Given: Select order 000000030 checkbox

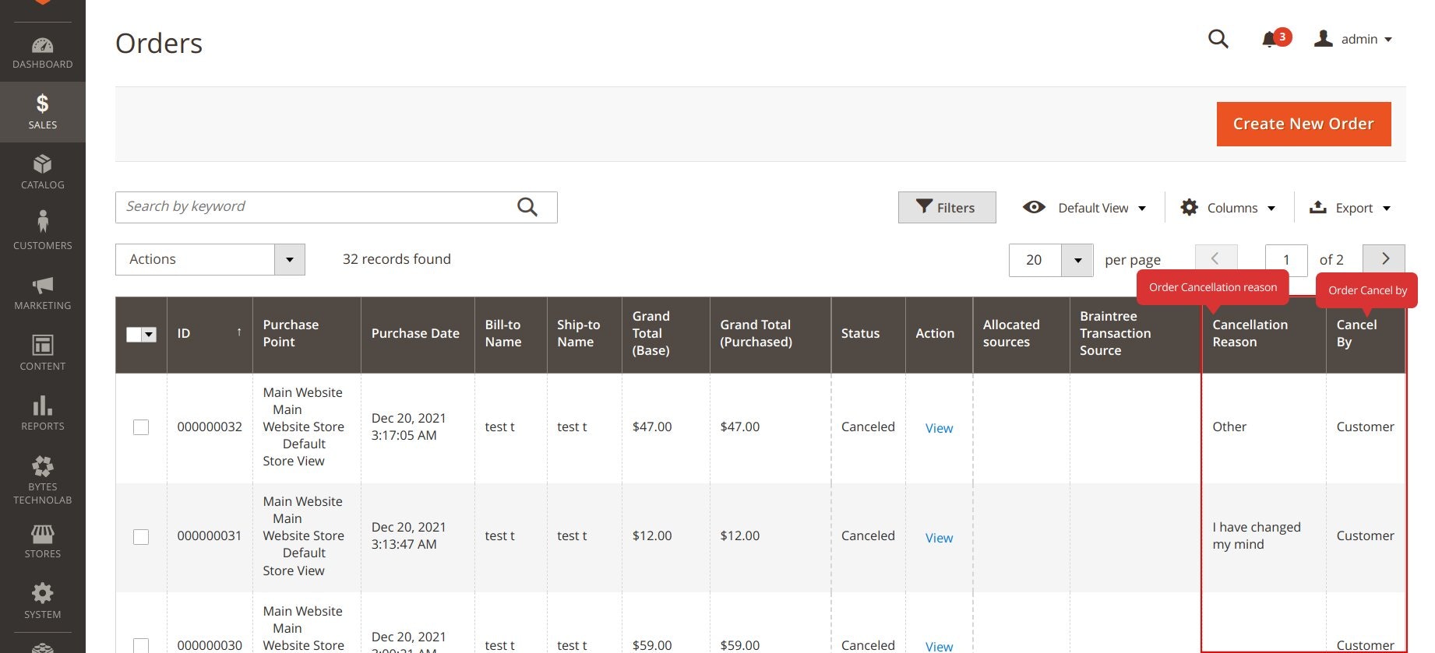Looking at the screenshot, I should pyautogui.click(x=141, y=645).
